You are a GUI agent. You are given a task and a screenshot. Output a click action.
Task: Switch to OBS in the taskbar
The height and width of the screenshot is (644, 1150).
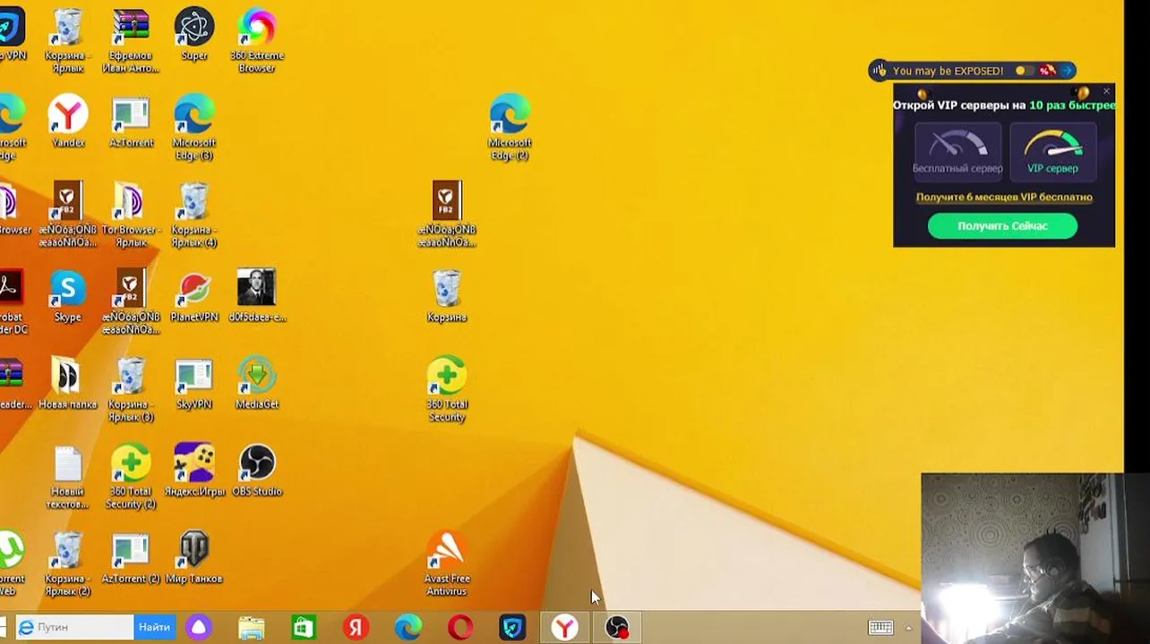click(617, 628)
